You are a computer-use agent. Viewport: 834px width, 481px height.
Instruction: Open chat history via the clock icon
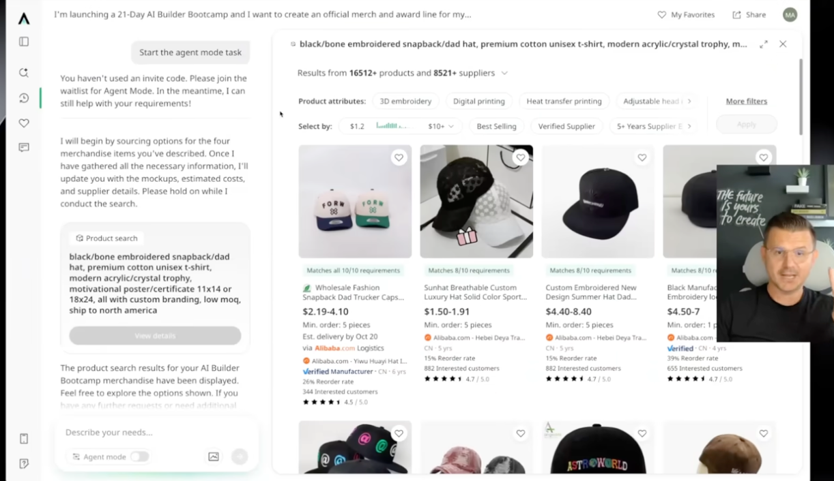click(x=23, y=97)
